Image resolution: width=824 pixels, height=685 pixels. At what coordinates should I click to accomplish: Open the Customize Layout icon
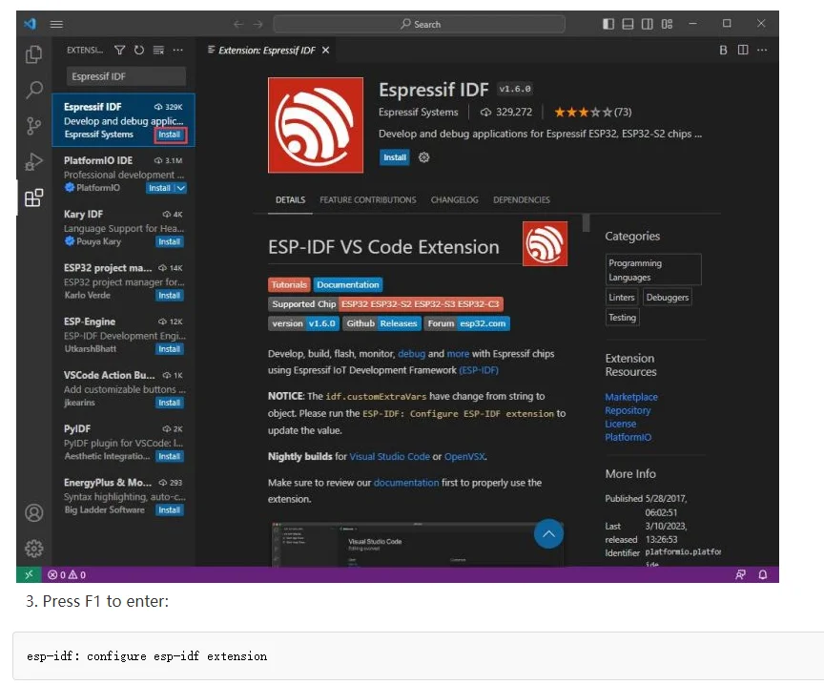667,24
